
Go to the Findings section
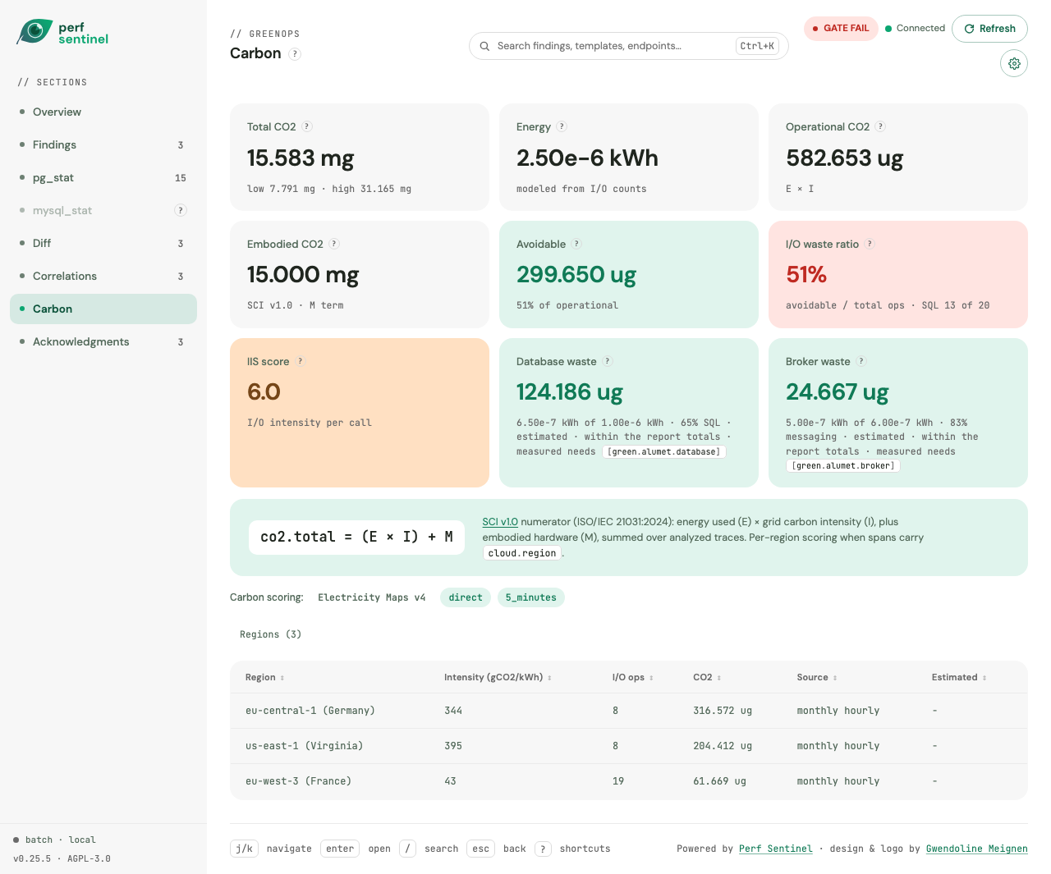103,144
